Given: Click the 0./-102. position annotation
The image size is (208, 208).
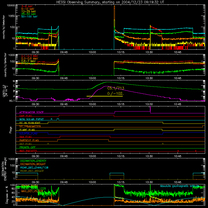Looking at the screenshot, I should point(115,94).
